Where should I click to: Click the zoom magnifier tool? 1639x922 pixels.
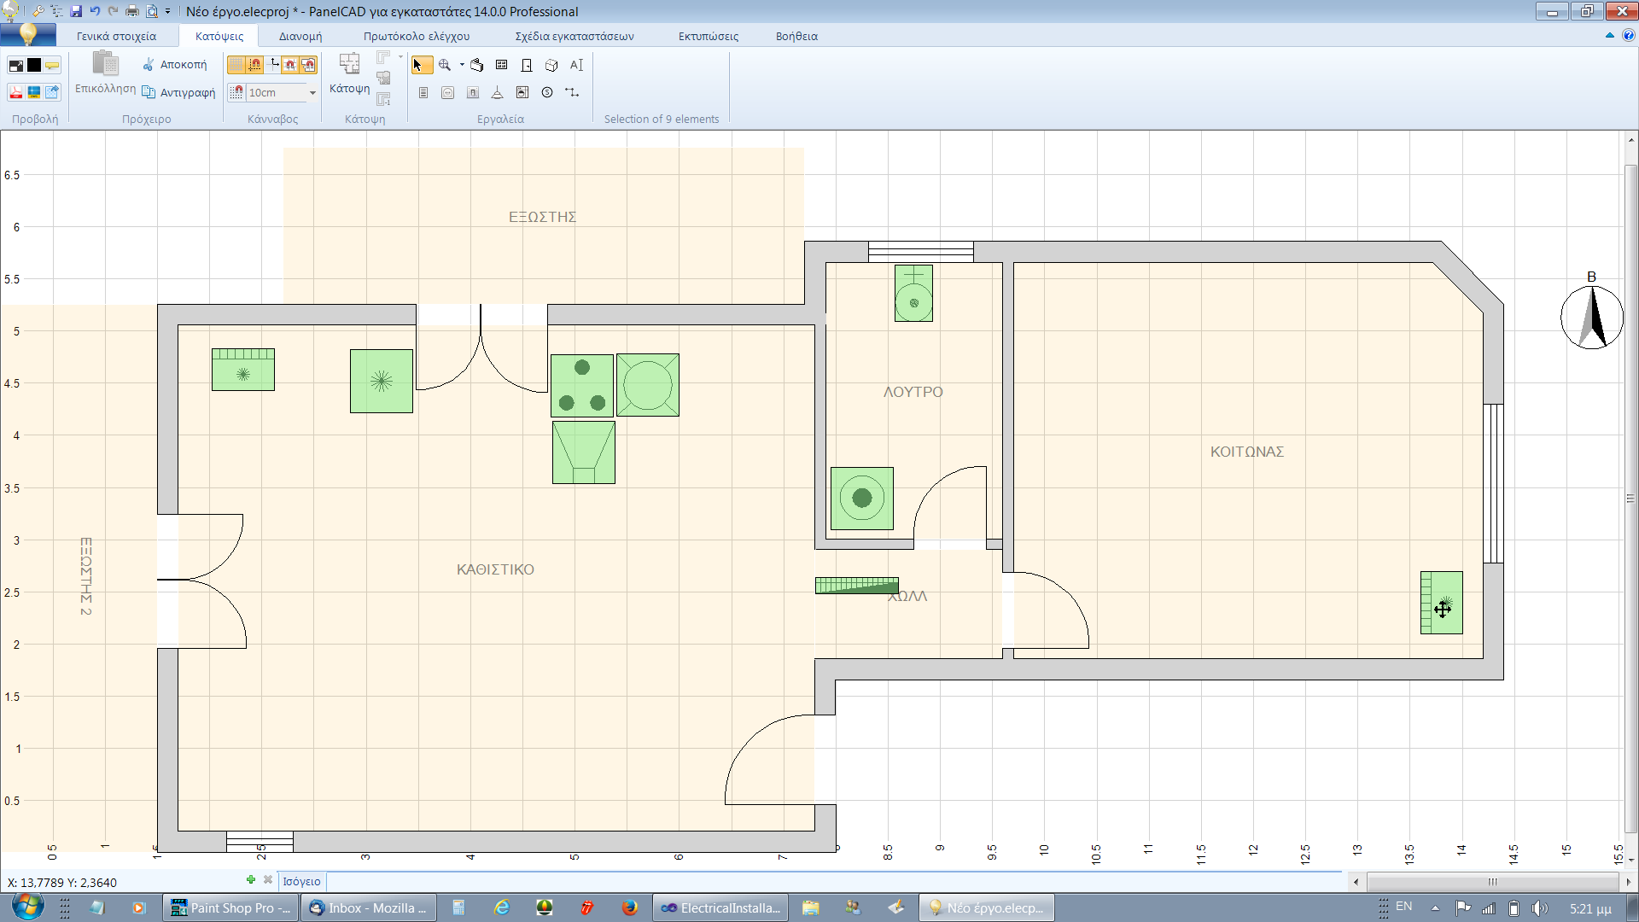tap(445, 66)
